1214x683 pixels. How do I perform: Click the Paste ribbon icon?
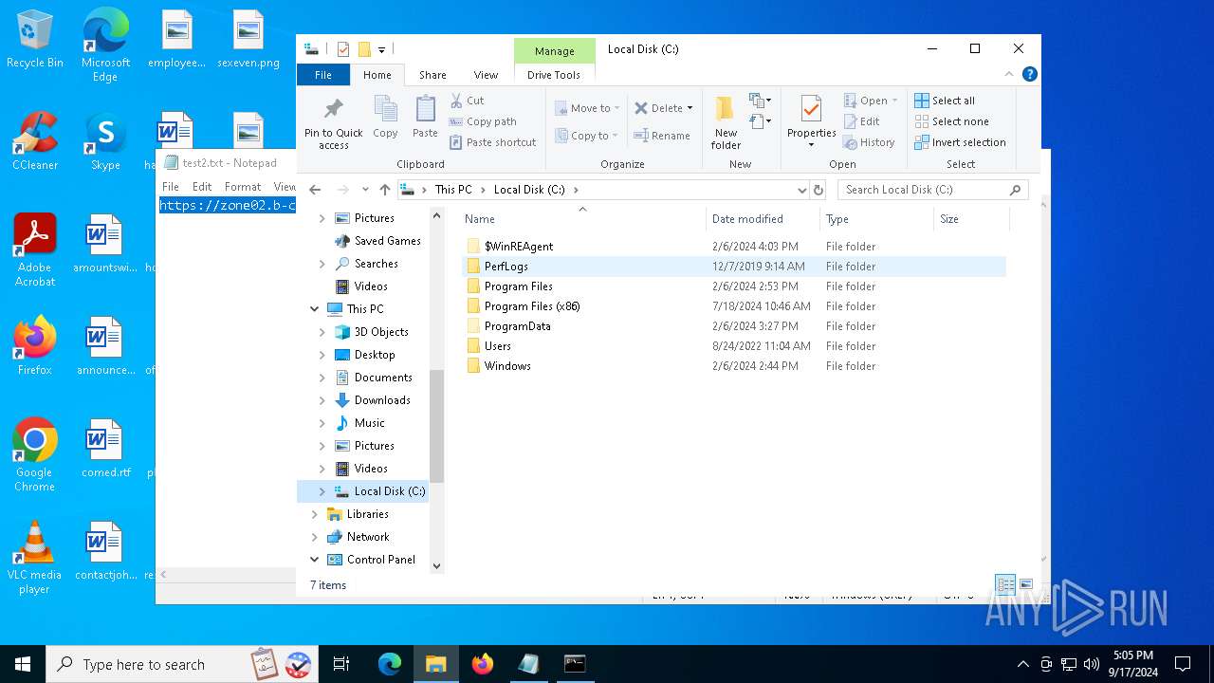coord(425,117)
